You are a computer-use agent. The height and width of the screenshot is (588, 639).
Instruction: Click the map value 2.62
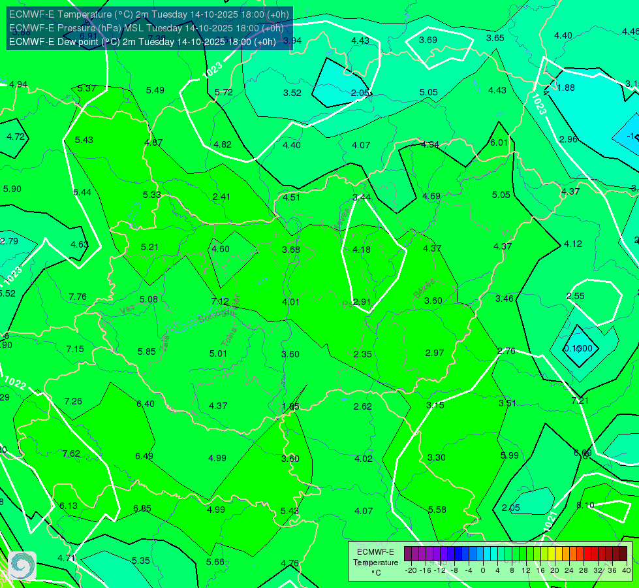point(362,406)
